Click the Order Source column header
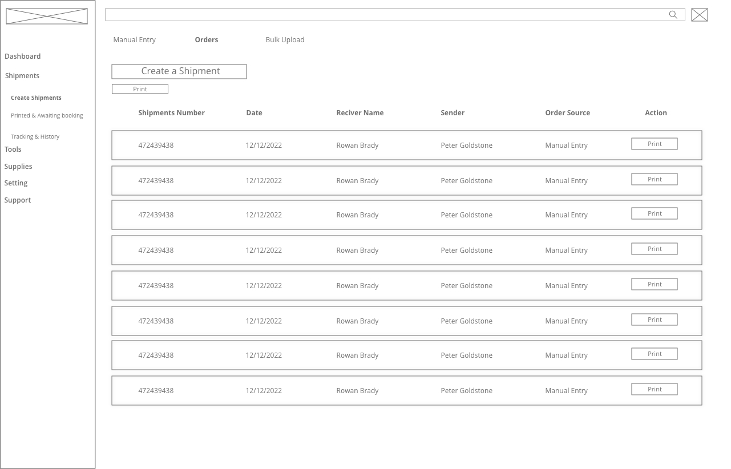 coord(568,113)
